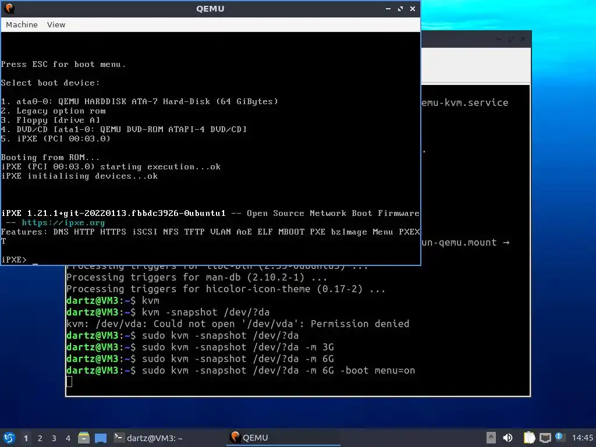This screenshot has width=596, height=447.
Task: Click the removable media eject tray icon
Action: (x=491, y=438)
